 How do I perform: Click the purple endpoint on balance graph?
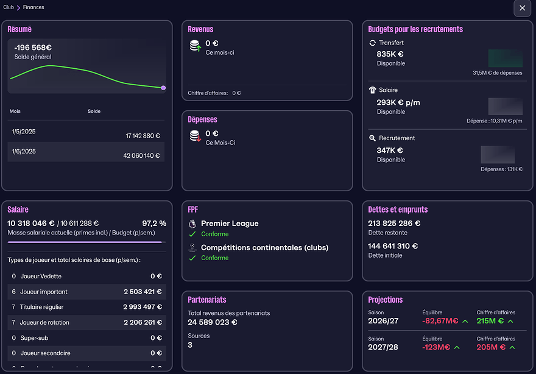[x=163, y=88]
